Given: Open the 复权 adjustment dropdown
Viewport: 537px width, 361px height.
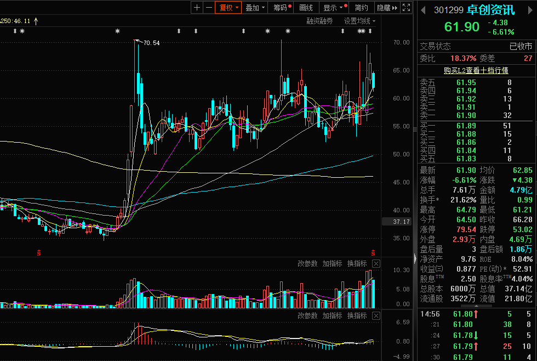Looking at the screenshot, I should click(x=228, y=8).
